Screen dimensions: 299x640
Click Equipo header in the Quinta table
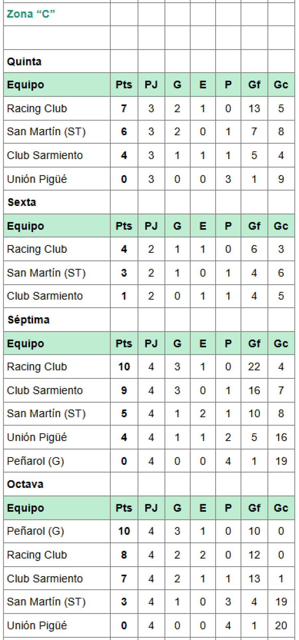(x=26, y=85)
